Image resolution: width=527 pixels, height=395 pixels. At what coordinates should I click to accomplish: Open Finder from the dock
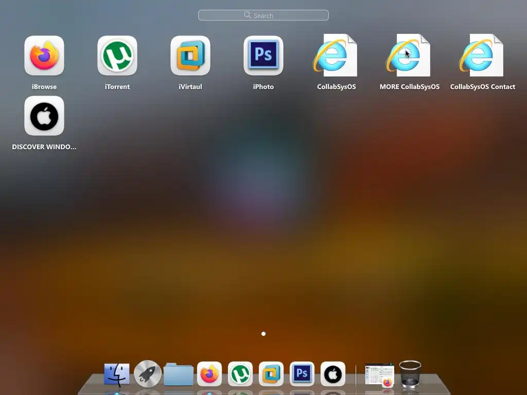117,374
